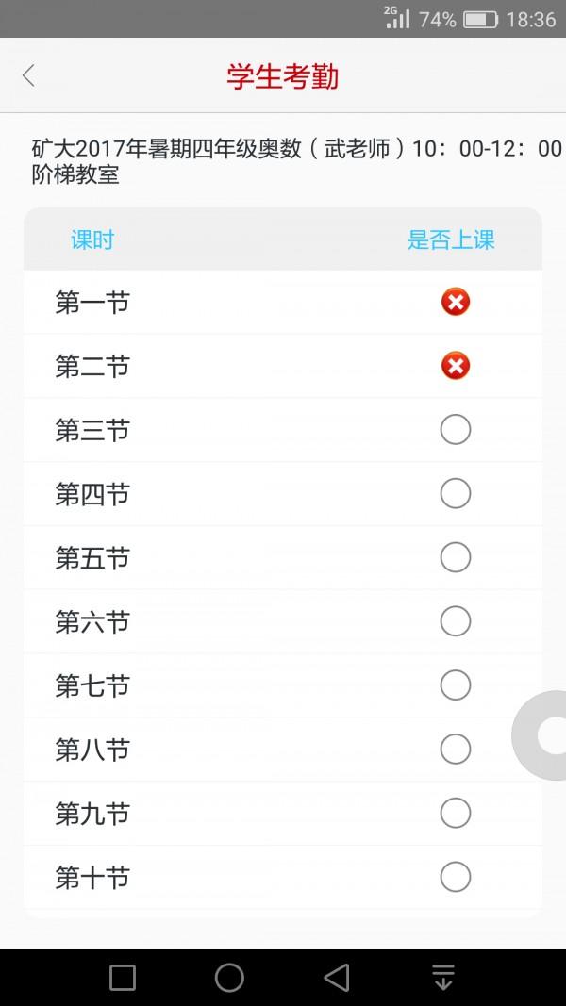566x1006 pixels.
Task: Mark 第三节 as attended
Action: click(456, 429)
